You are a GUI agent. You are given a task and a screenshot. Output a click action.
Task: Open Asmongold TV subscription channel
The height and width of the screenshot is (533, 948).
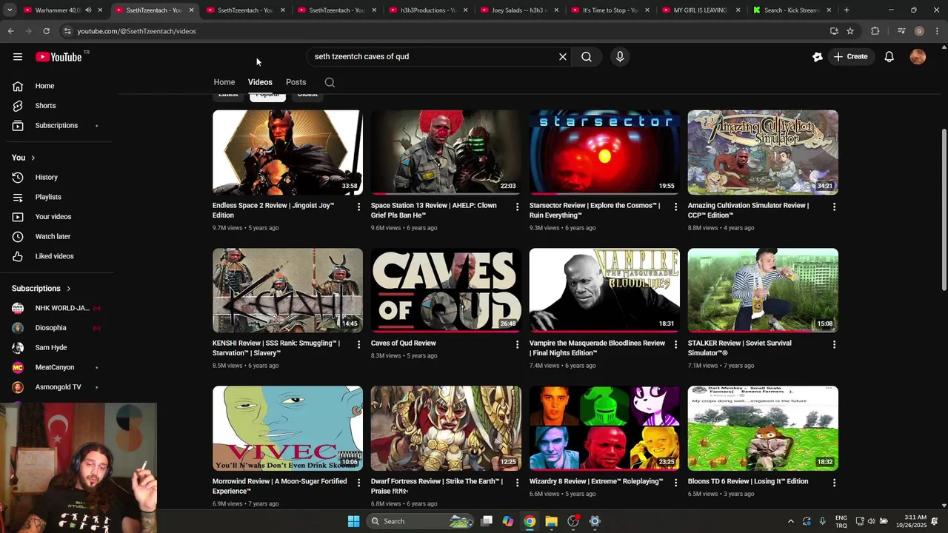[58, 387]
